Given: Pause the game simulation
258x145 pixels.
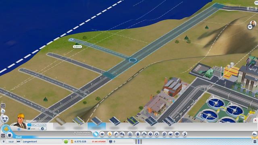Looking at the screenshot, I should click(x=4, y=141).
